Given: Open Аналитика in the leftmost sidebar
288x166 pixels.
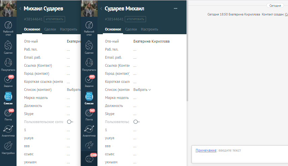Looking at the screenshot, I should (x=8, y=130).
